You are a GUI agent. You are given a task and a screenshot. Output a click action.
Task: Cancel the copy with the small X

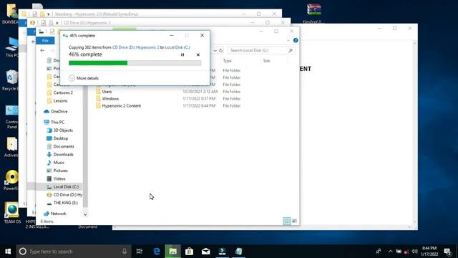tap(198, 54)
